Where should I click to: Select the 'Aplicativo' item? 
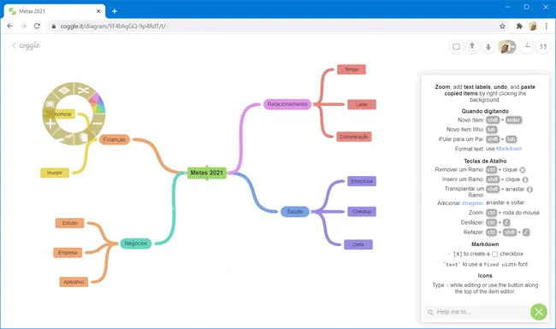(74, 282)
